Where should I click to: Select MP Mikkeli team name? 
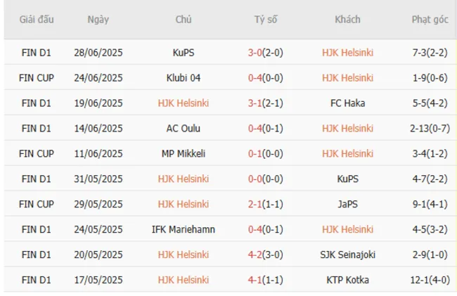tap(184, 154)
